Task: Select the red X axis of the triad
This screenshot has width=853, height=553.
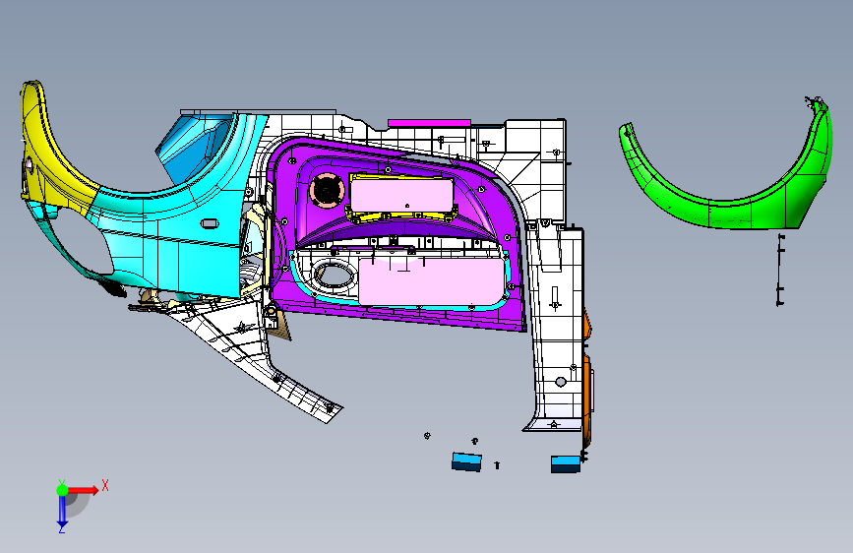Action: pyautogui.click(x=83, y=490)
